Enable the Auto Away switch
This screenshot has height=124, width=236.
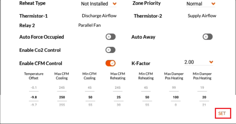[208, 37]
